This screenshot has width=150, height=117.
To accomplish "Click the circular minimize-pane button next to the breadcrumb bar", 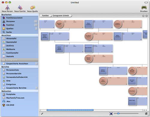I will 143,16.
